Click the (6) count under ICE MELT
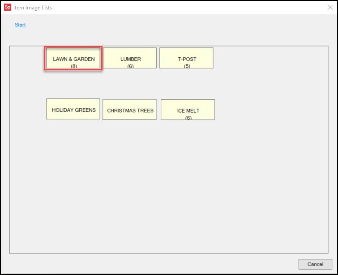 click(x=188, y=118)
